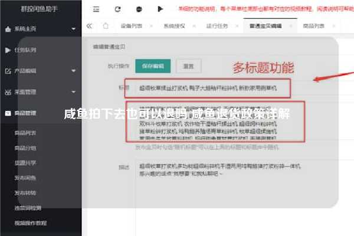Click the 编辑普通宝贝 panel heading
Image resolution: width=354 pixels, height=236 pixels.
pos(109,47)
